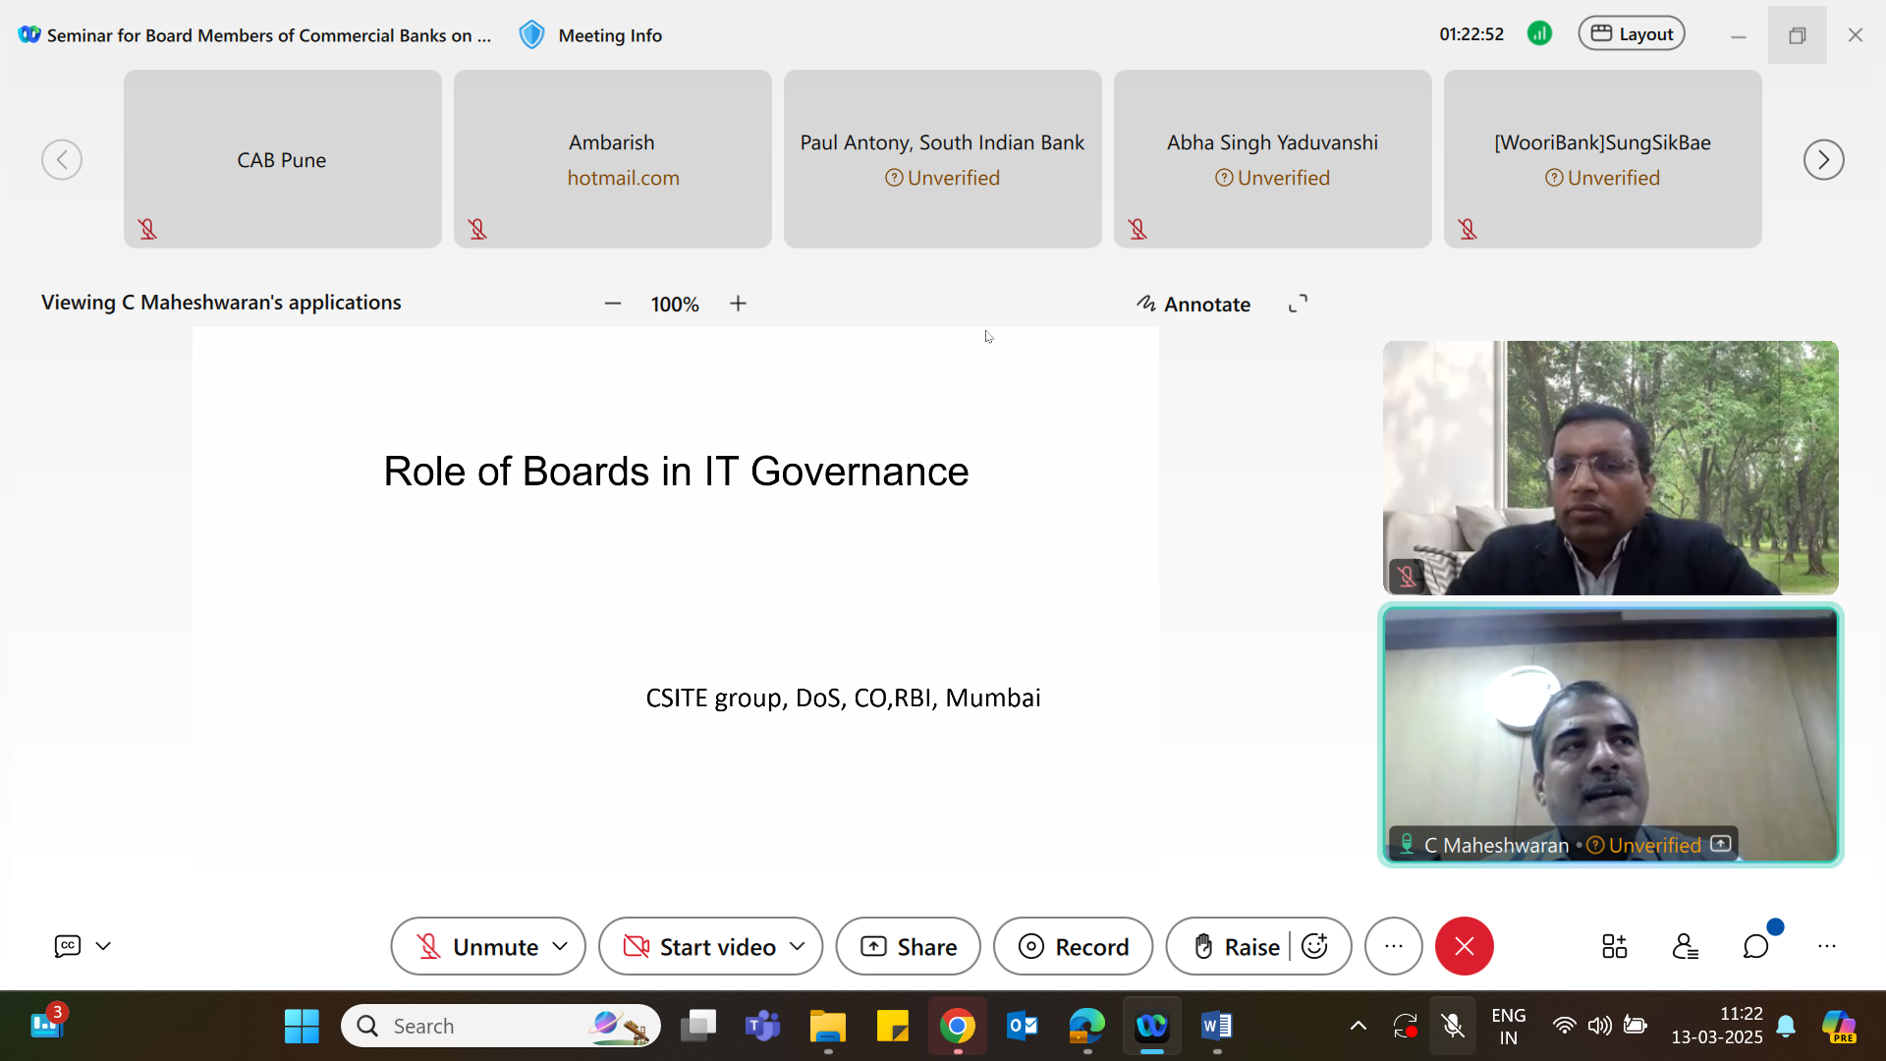Click muted mic icon on Abha Singh Yaduvanshi tile

(1137, 229)
